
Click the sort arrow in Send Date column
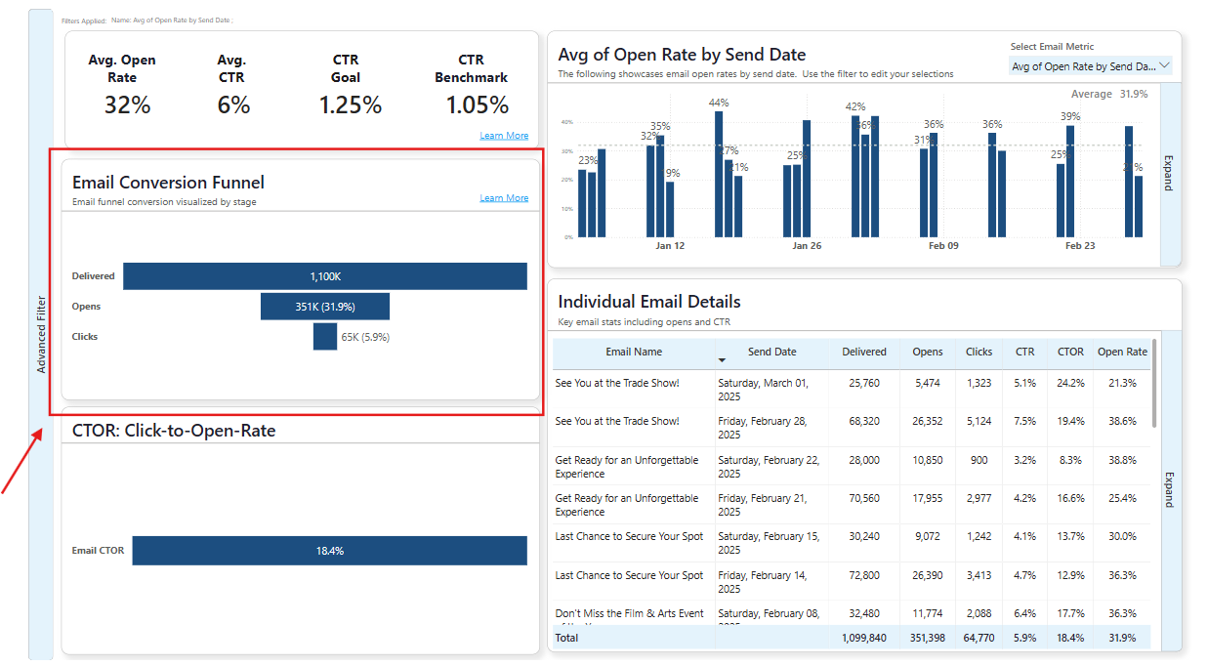[x=723, y=360]
